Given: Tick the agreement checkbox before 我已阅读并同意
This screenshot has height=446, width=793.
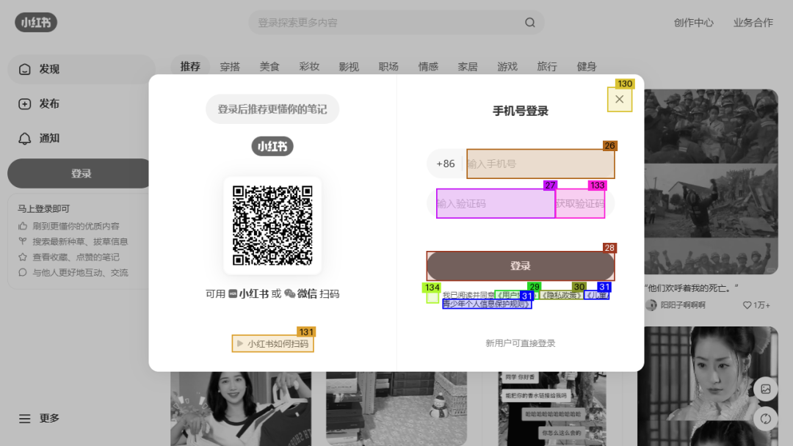Looking at the screenshot, I should pos(432,298).
